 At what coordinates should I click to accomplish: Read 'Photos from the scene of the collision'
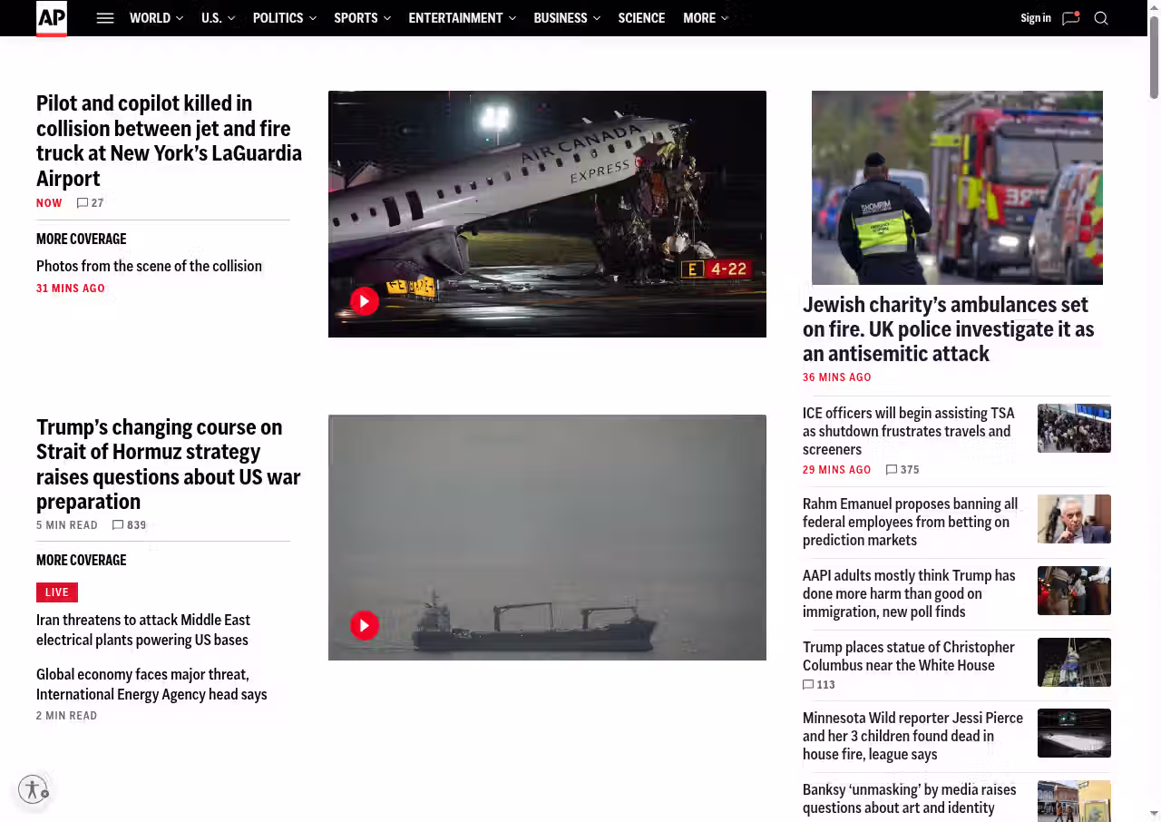pos(149,266)
